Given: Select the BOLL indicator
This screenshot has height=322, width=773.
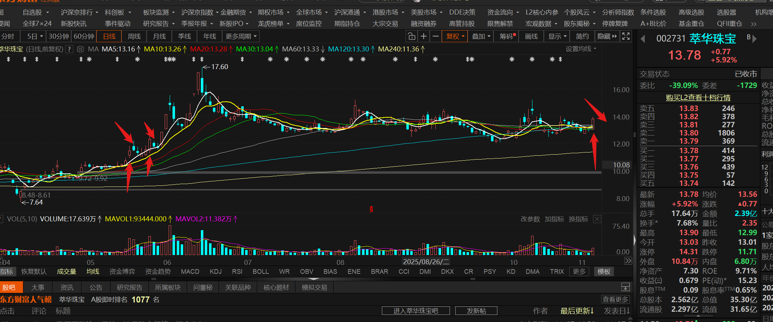Looking at the screenshot, I should click(260, 272).
